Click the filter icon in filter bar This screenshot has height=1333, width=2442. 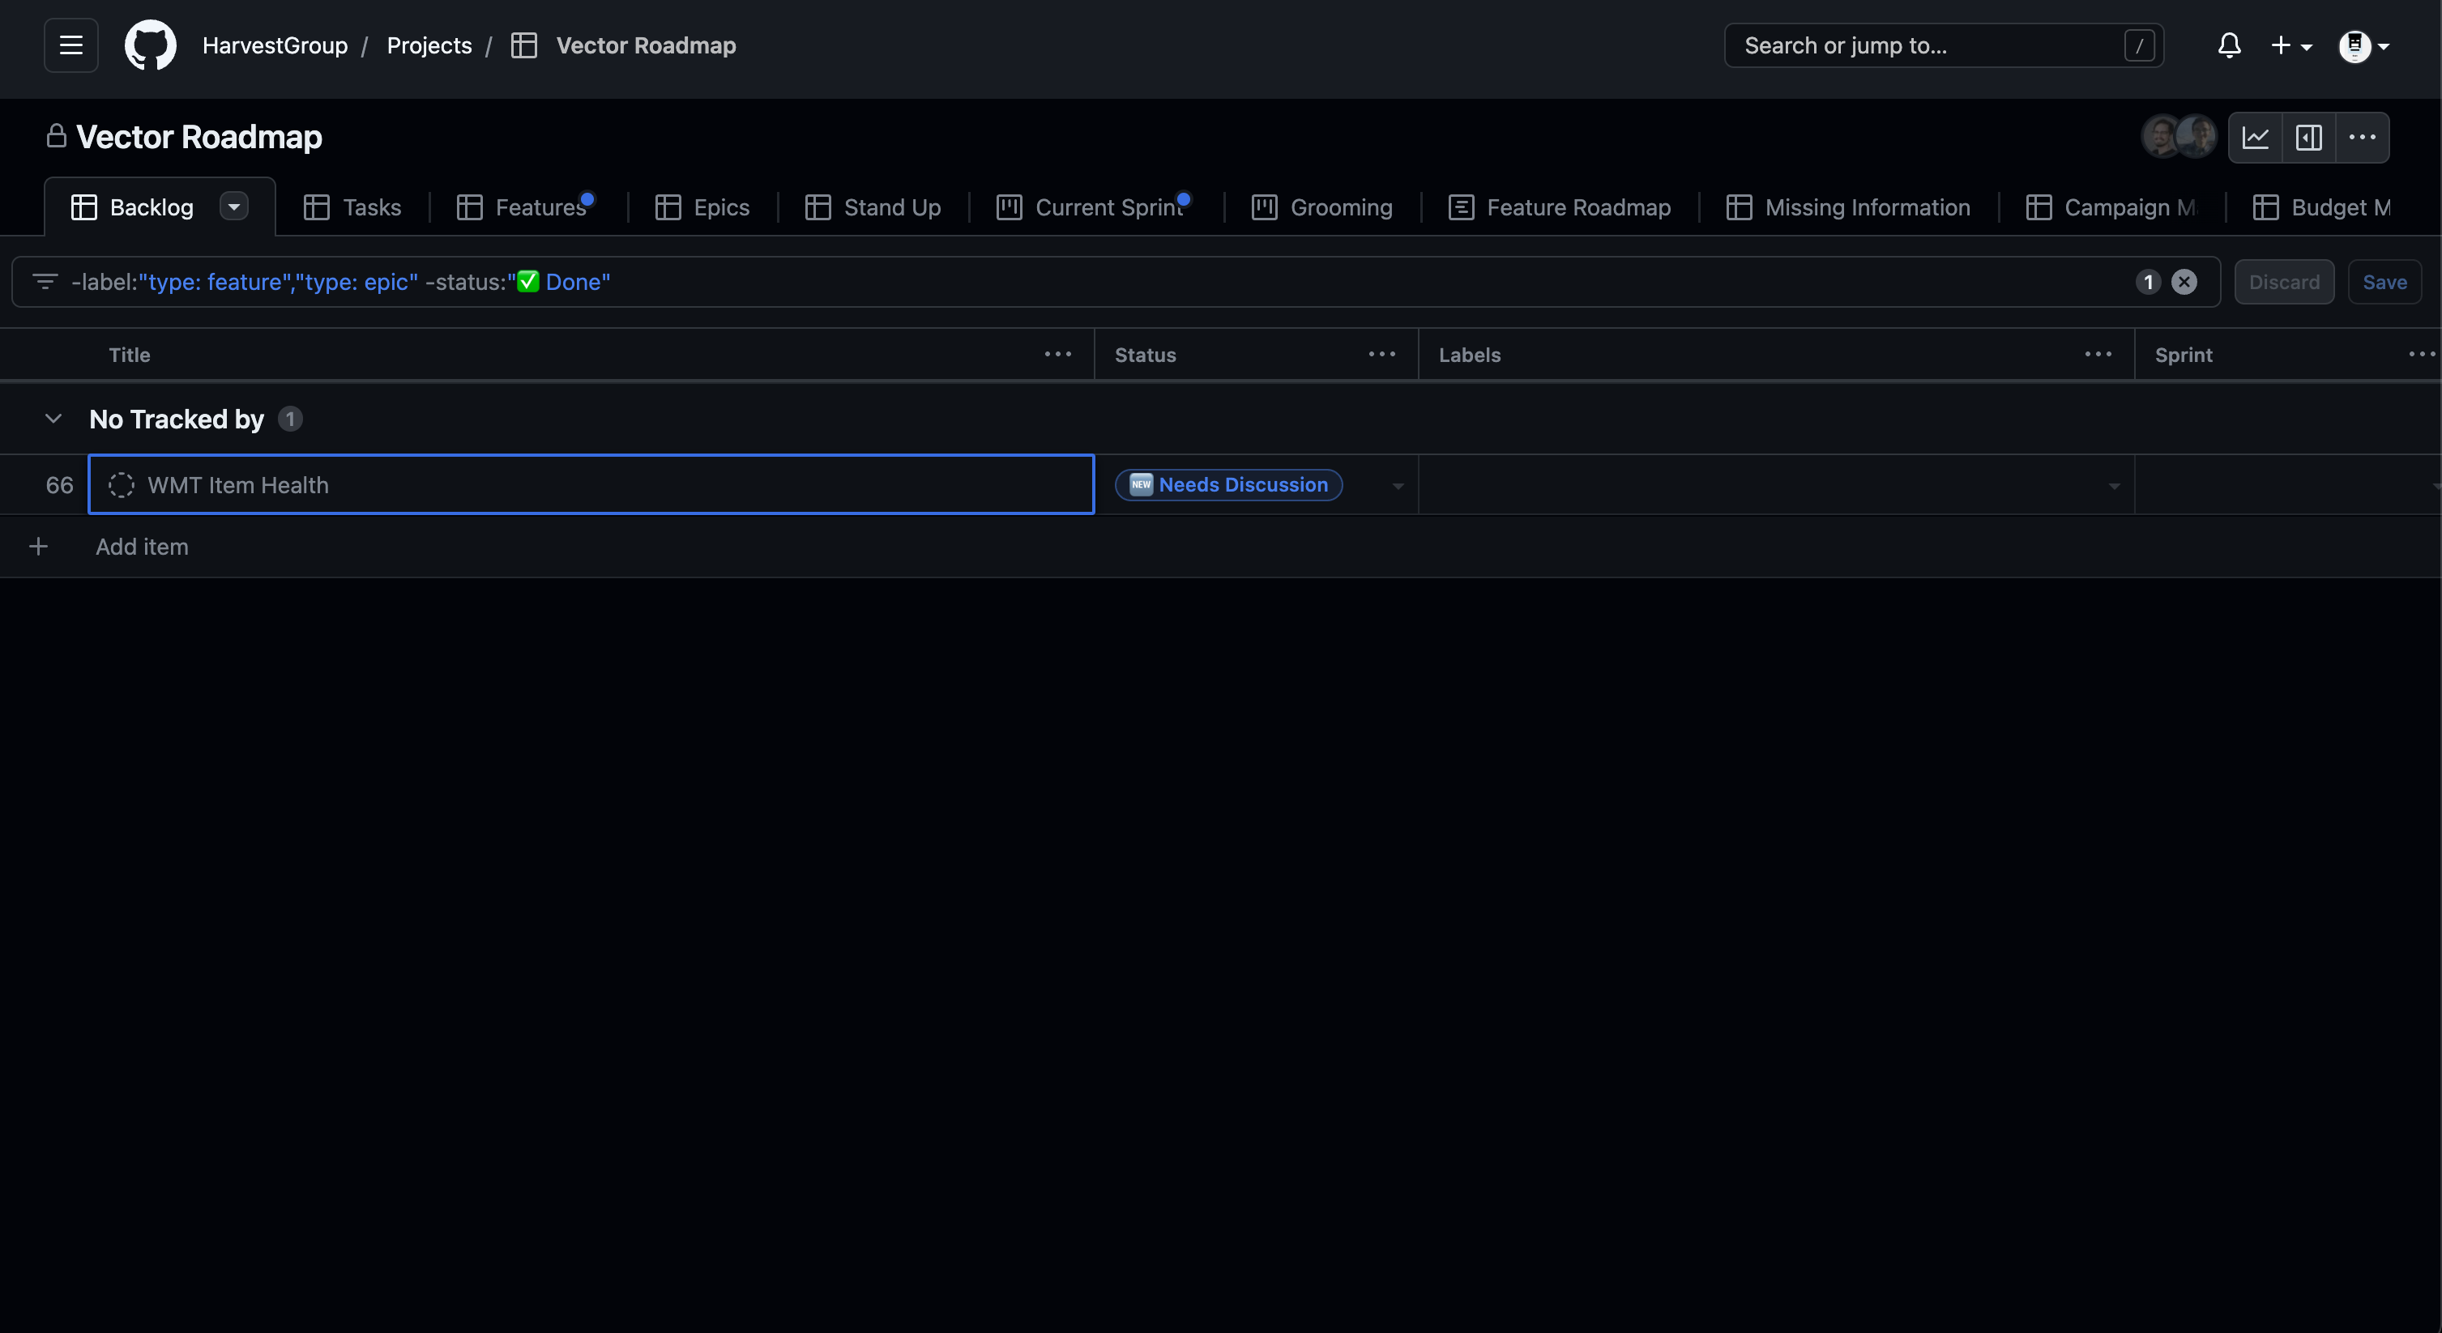click(x=45, y=281)
